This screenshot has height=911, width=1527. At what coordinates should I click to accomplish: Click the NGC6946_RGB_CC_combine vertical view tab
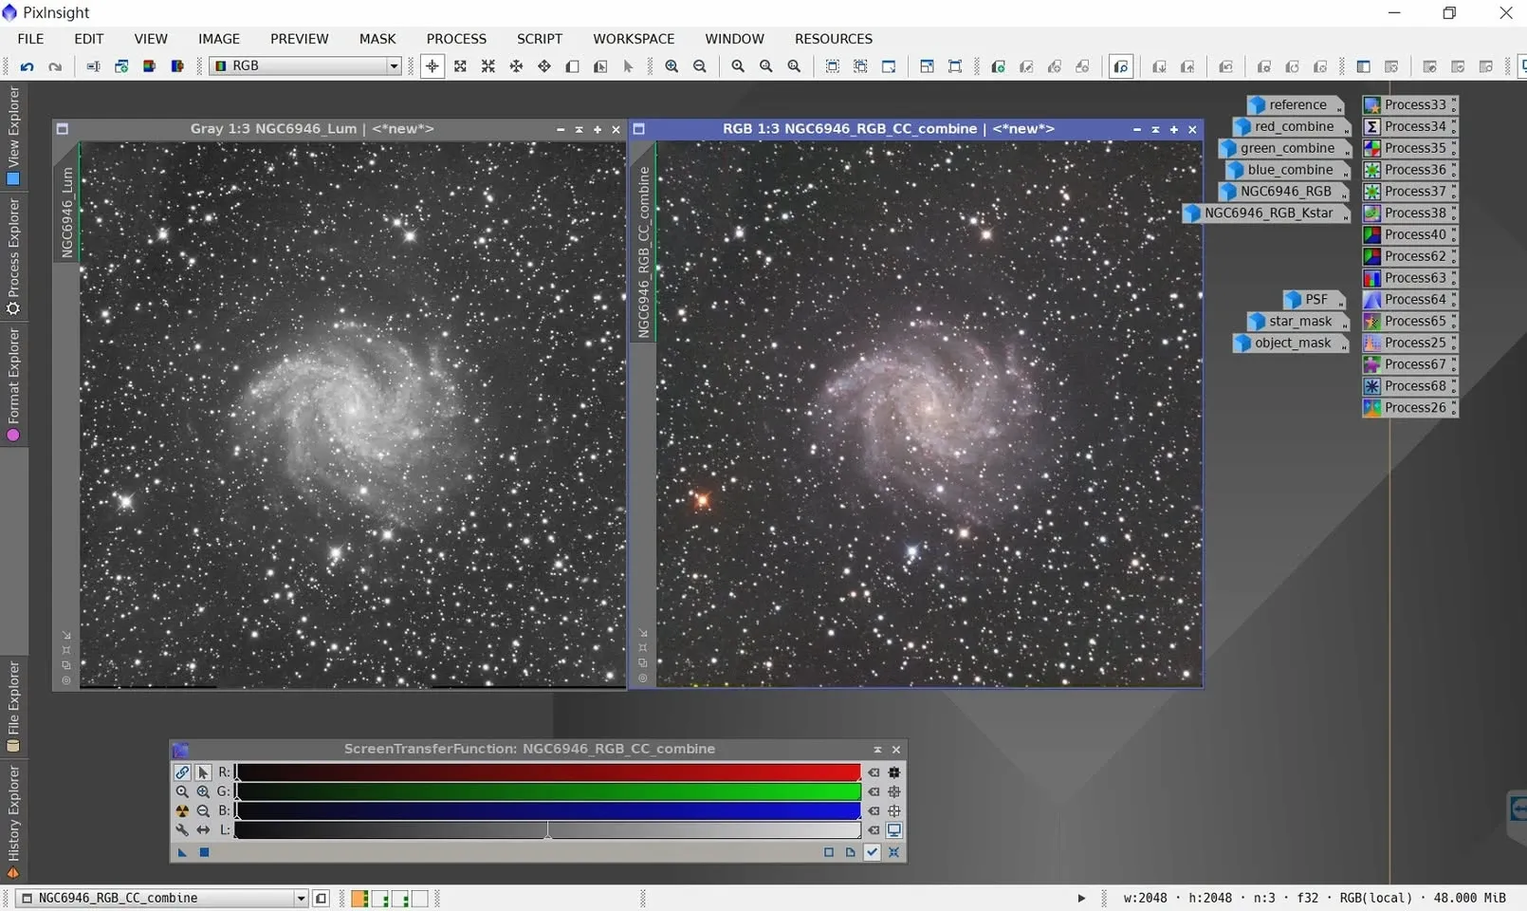643,251
